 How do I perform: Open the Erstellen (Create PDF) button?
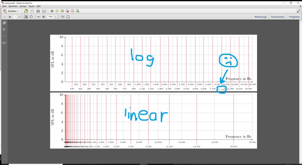[x=11, y=11]
